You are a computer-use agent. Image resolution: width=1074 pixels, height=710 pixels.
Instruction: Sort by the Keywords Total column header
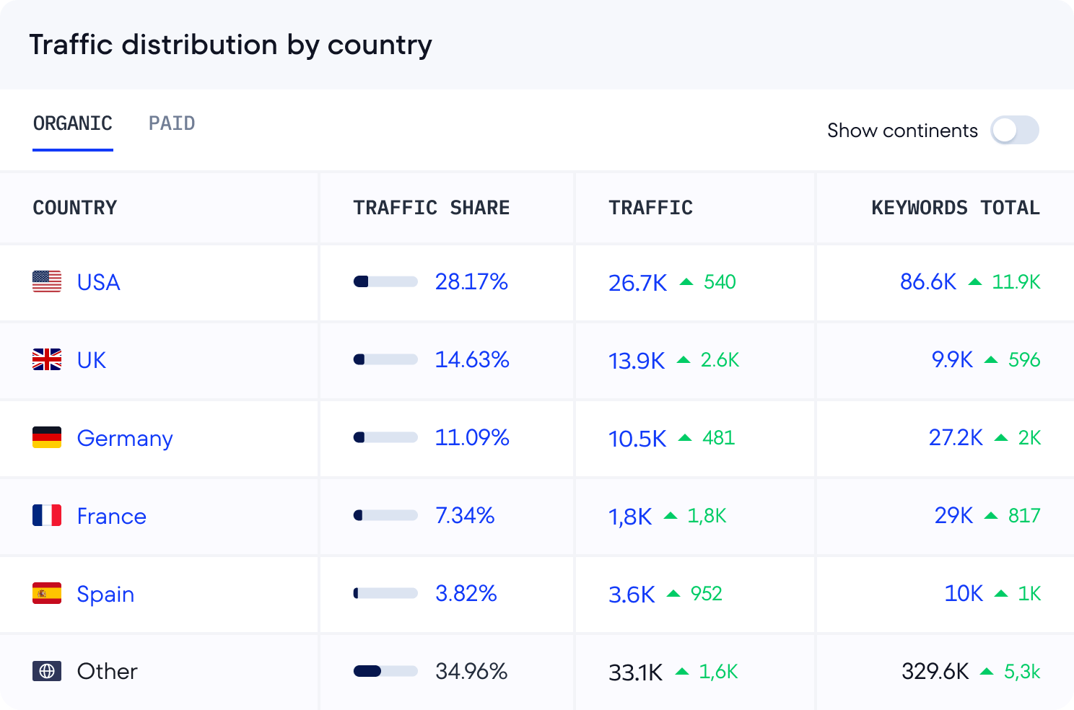955,208
